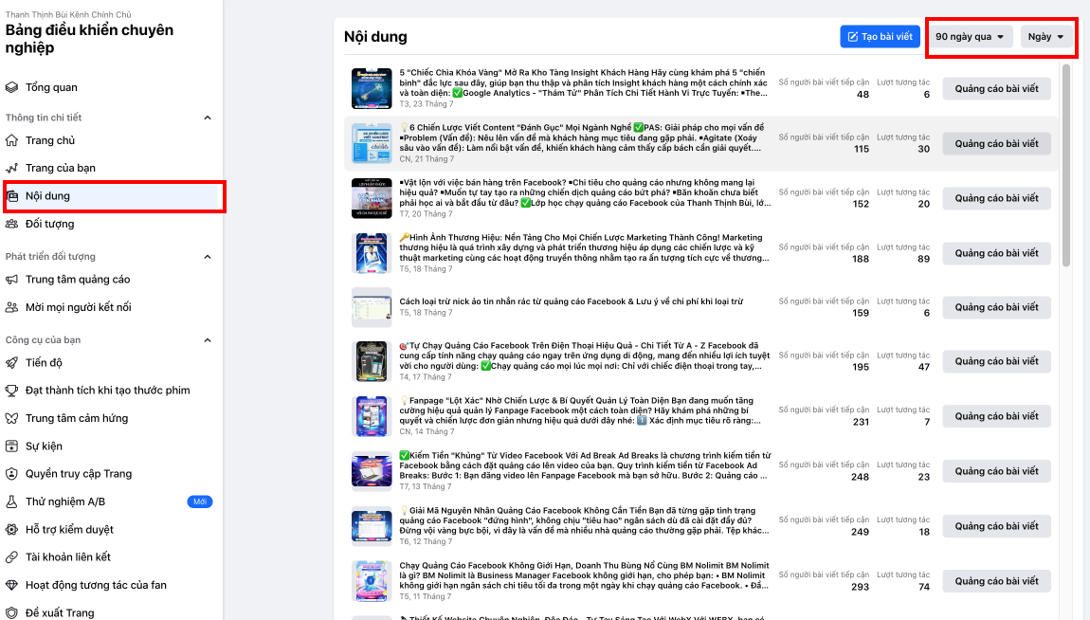Open Tài khoản liên kết link

click(x=111, y=557)
